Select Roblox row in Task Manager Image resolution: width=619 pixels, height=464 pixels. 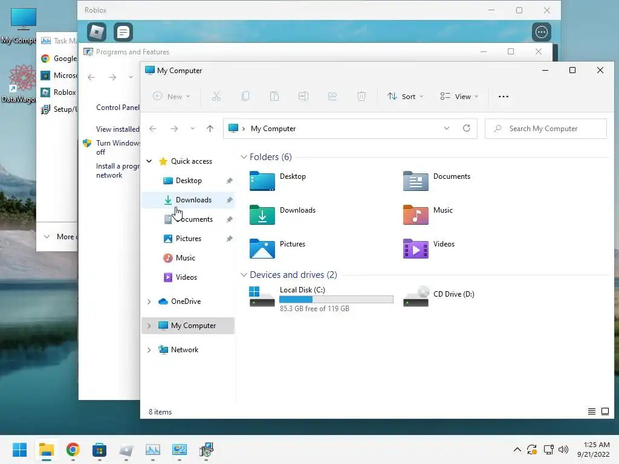(x=59, y=92)
